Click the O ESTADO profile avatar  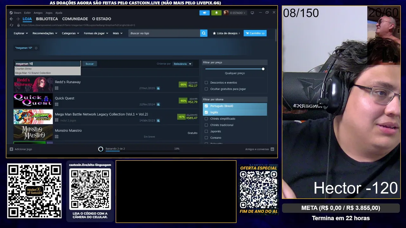pyautogui.click(x=226, y=13)
